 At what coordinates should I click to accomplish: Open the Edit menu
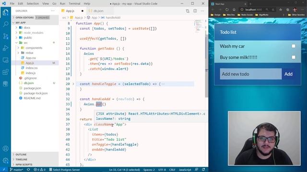pyautogui.click(x=20, y=4)
